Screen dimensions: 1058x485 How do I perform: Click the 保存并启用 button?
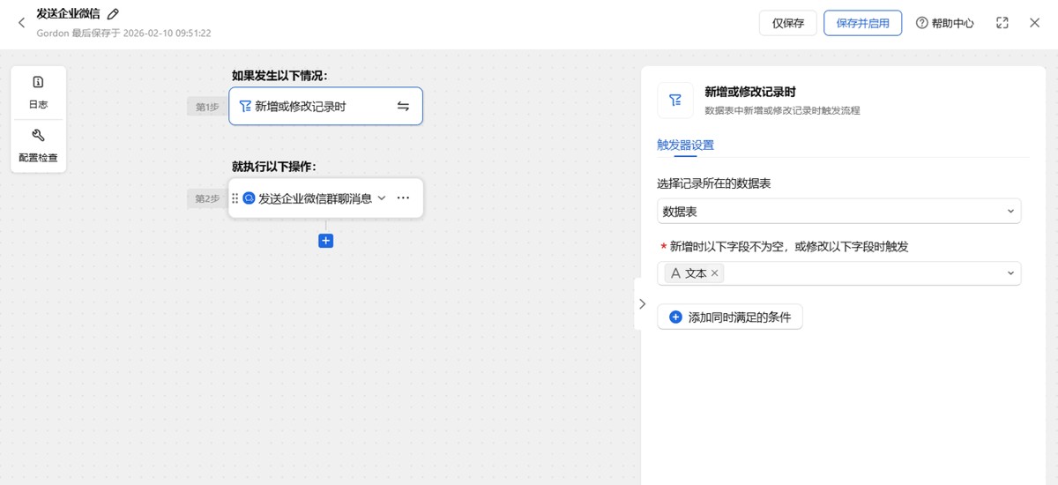click(x=862, y=23)
